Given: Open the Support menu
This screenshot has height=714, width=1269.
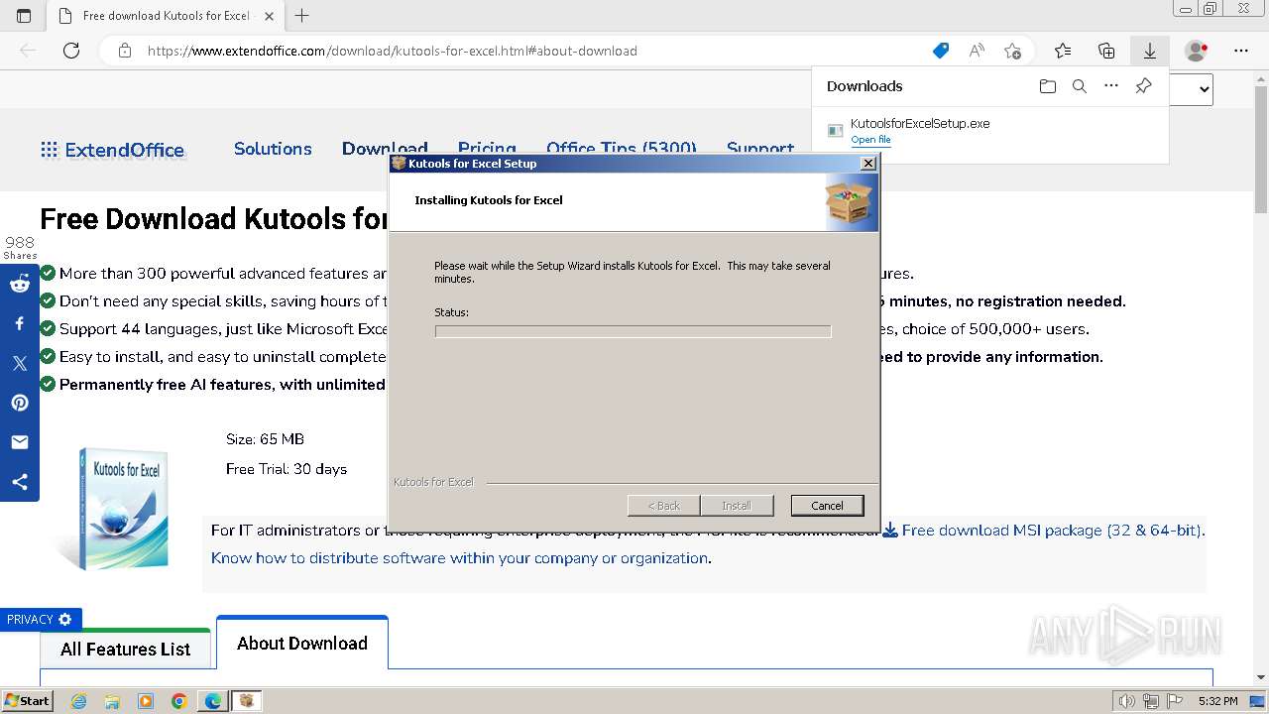Looking at the screenshot, I should point(760,149).
